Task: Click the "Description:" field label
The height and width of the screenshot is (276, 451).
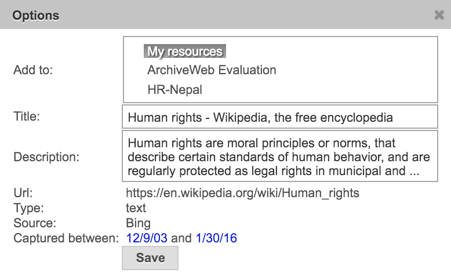Action: click(x=46, y=157)
